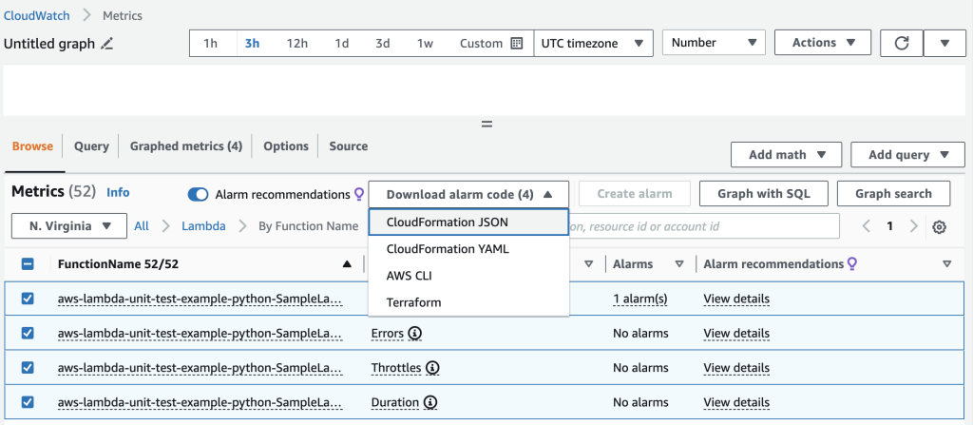This screenshot has height=425, width=973.
Task: Click the Graph with SQL button
Action: point(763,194)
